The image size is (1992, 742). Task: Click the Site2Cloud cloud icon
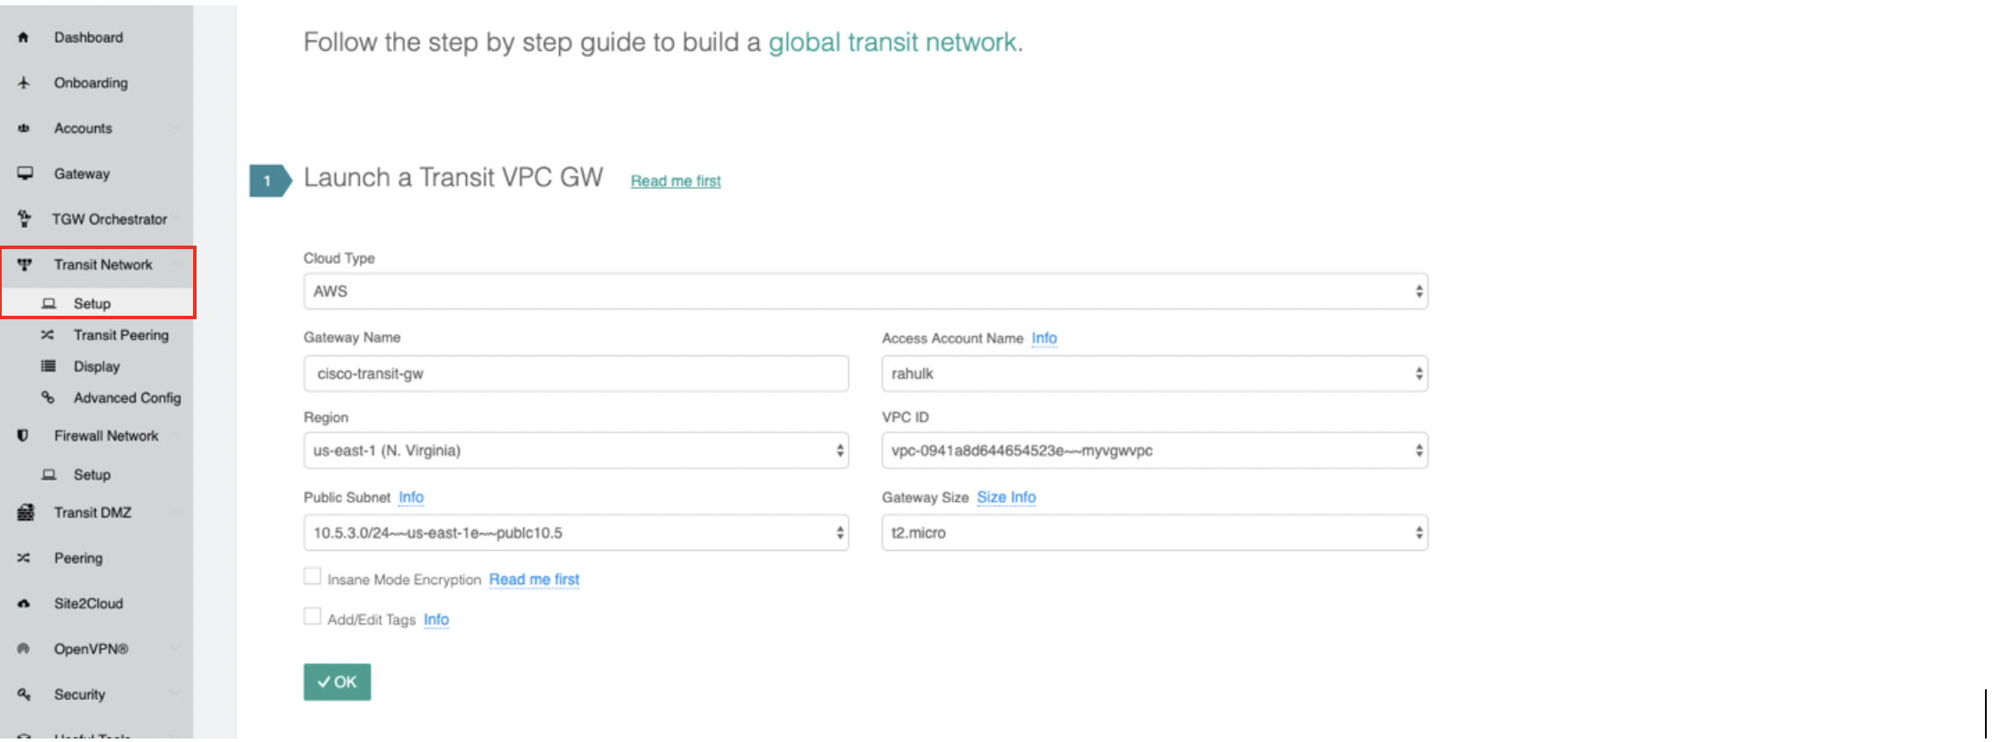coord(24,603)
